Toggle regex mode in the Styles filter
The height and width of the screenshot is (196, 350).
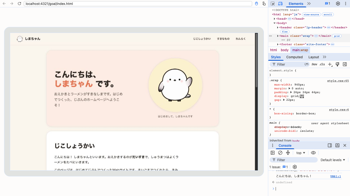[x=307, y=64]
